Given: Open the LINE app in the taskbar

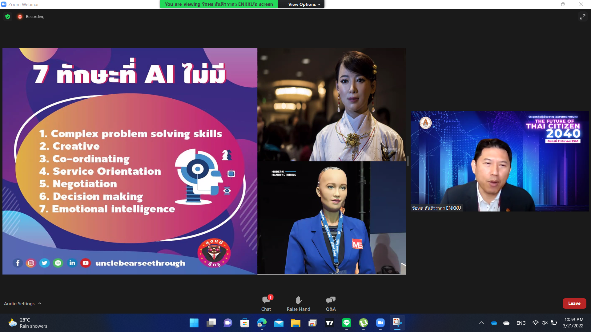Looking at the screenshot, I should point(347,323).
